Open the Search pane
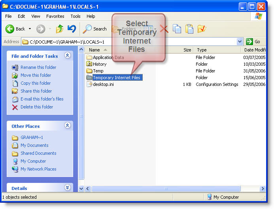Viewport: 274px width, 209px height. [x=94, y=29]
